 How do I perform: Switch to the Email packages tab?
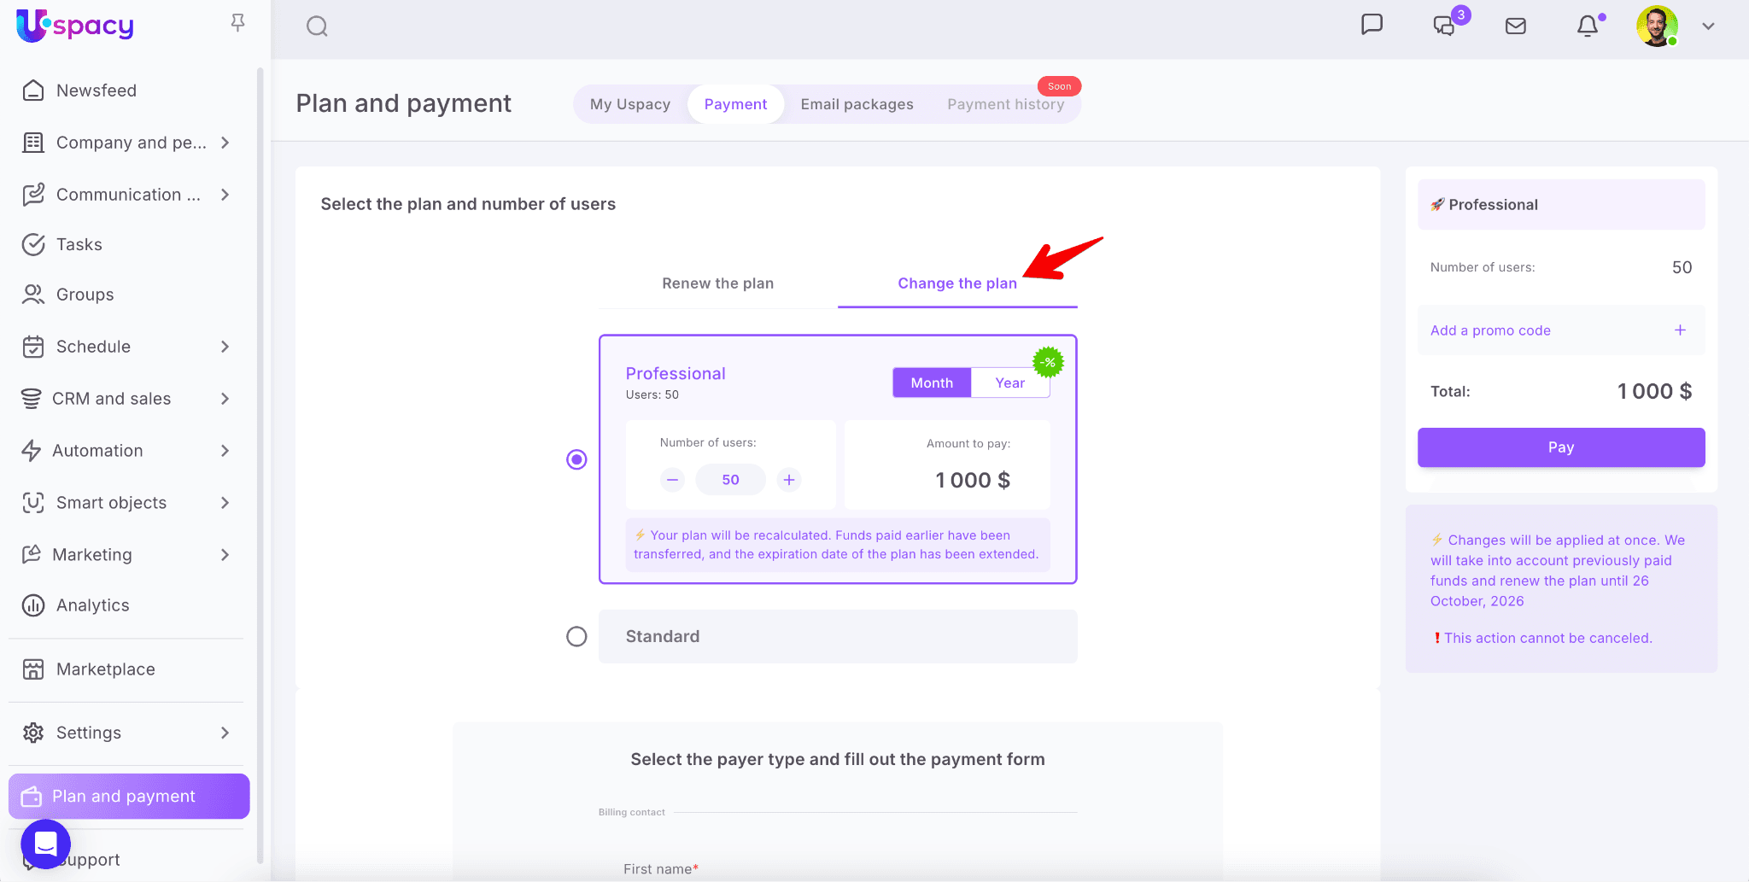[x=857, y=104]
